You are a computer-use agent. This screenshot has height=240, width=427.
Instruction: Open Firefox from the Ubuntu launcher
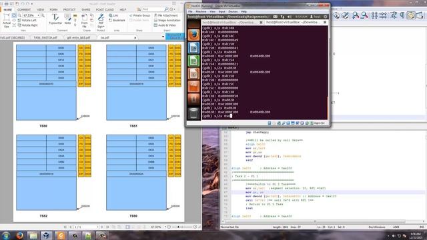193,35
